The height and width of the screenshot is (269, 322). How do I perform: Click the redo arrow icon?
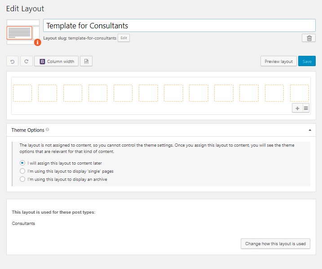coord(26,61)
